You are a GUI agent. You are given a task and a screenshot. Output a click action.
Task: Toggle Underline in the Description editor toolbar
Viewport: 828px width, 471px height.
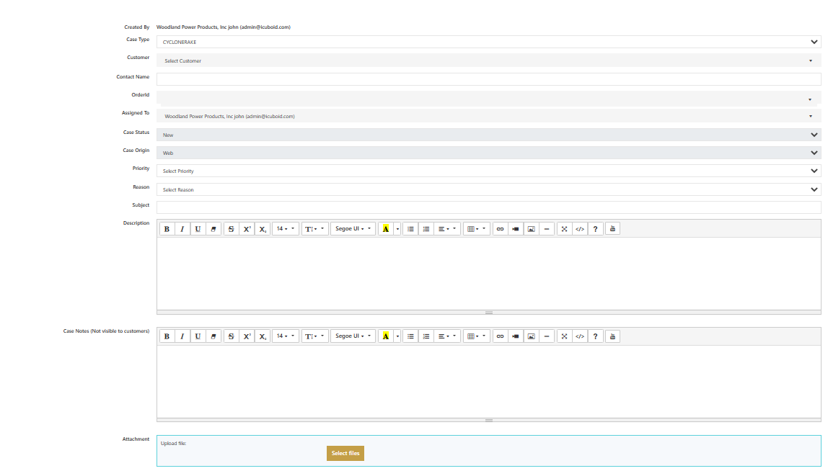(198, 229)
